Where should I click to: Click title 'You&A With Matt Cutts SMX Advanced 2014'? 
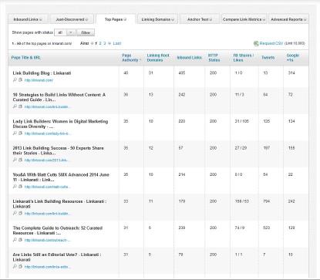(x=61, y=177)
